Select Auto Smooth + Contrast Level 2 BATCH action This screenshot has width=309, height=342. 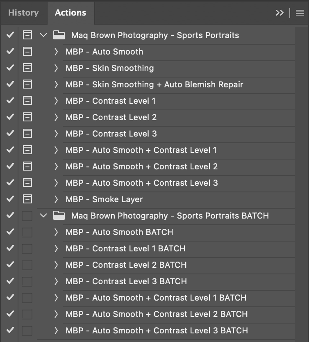pos(157,314)
